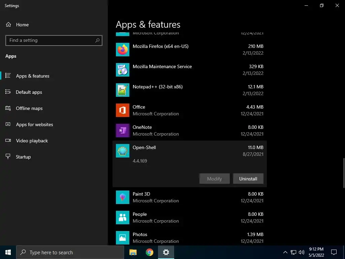Click the 4.43 MB size for Office

pos(255,107)
